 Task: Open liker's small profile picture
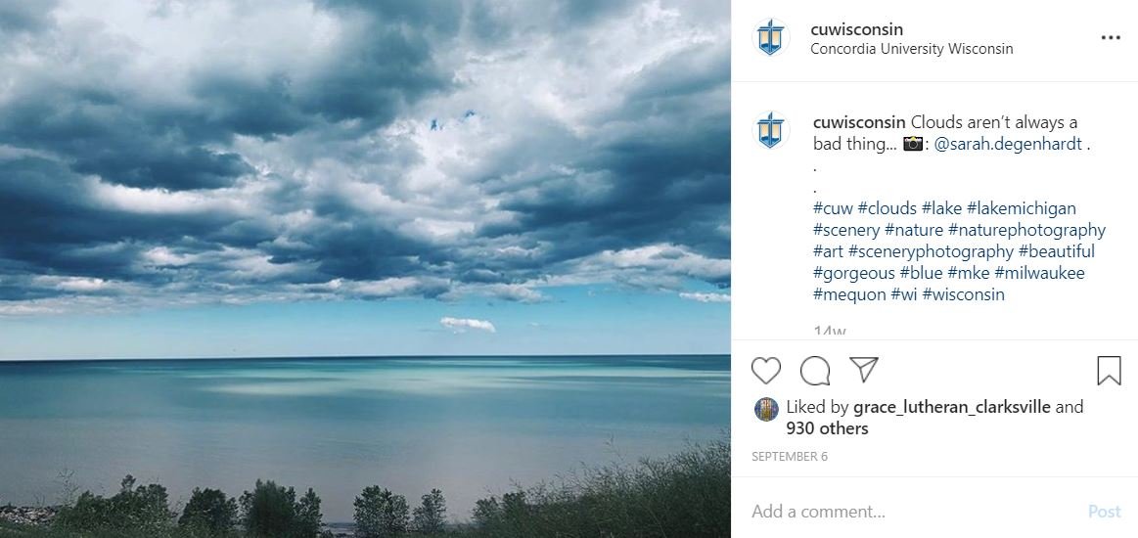[x=766, y=410]
